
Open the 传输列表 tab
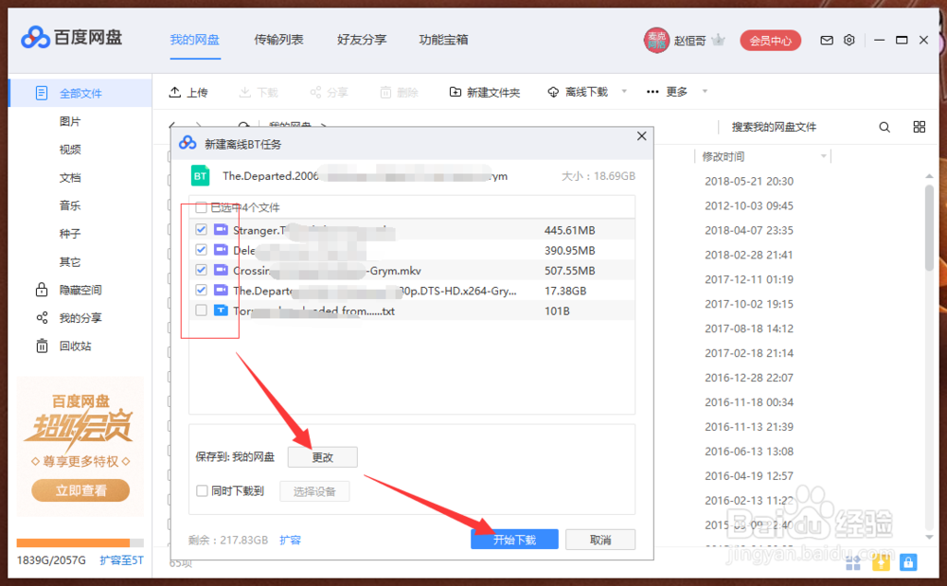click(278, 40)
